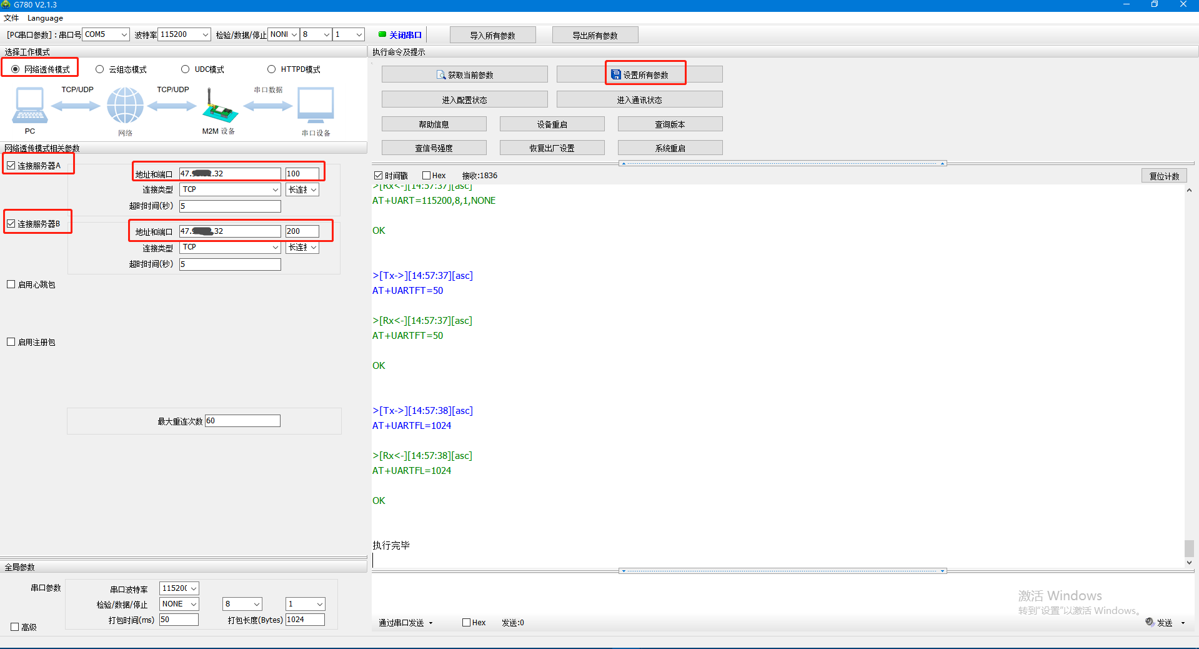Image resolution: width=1199 pixels, height=649 pixels.
Task: Open the 文件 menu
Action: point(11,18)
